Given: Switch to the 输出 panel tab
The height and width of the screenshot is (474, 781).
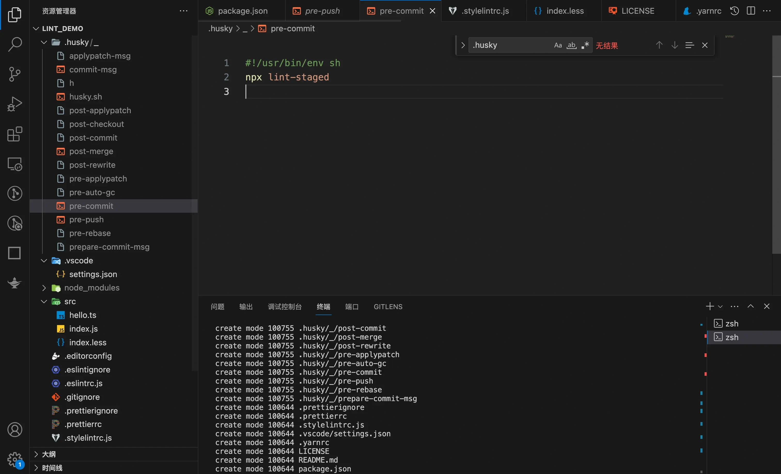Looking at the screenshot, I should tap(246, 307).
